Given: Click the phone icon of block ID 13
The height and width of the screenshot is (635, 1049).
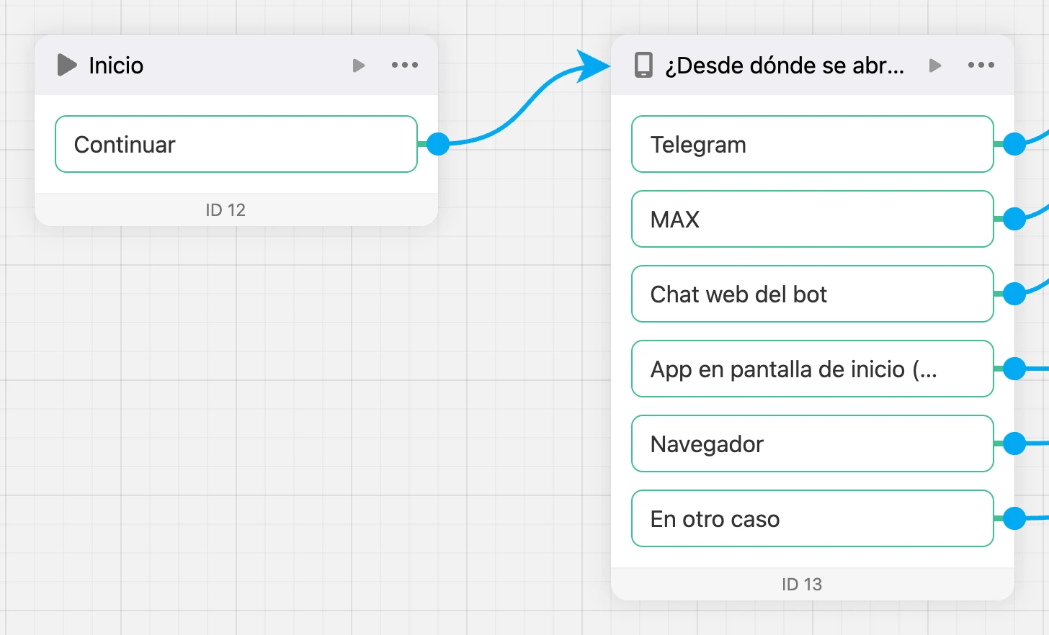Looking at the screenshot, I should point(643,65).
